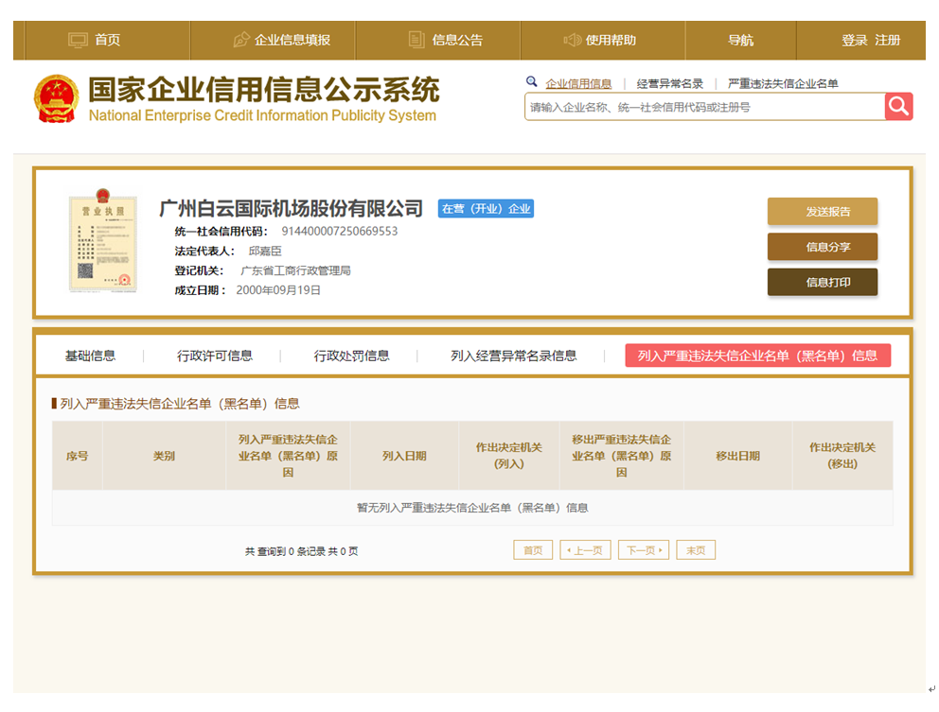Click the document icon beside 信息公告
The image size is (939, 712).
(x=416, y=40)
